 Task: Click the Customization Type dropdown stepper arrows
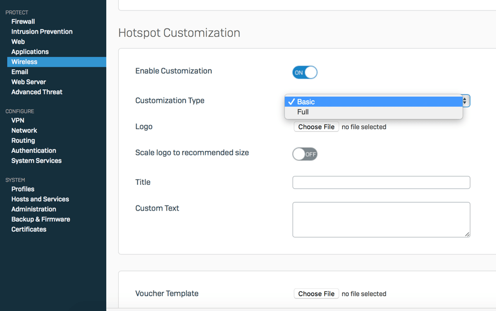466,101
